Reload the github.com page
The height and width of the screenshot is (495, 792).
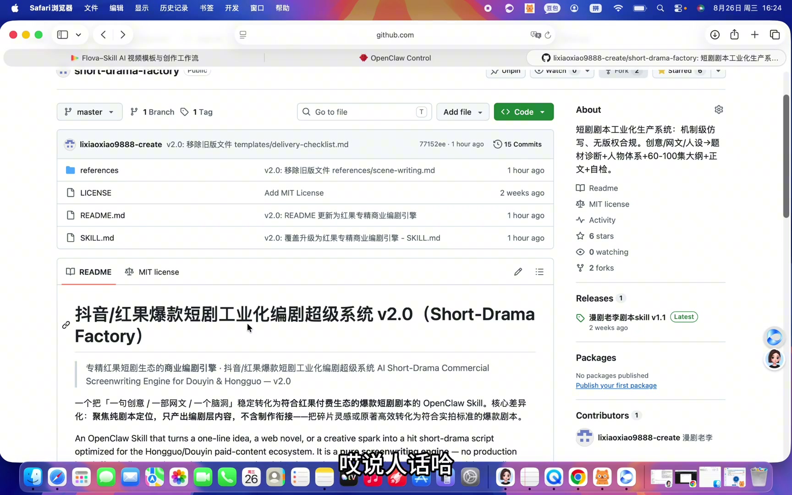(x=548, y=35)
